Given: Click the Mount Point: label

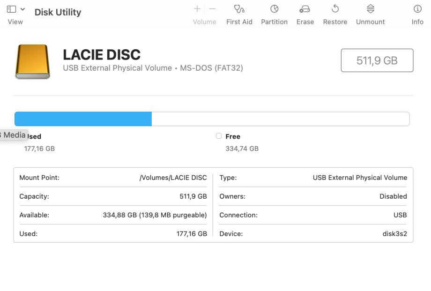Looking at the screenshot, I should pos(39,178).
